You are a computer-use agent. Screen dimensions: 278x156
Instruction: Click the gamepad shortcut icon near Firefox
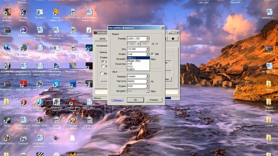pos(23,140)
